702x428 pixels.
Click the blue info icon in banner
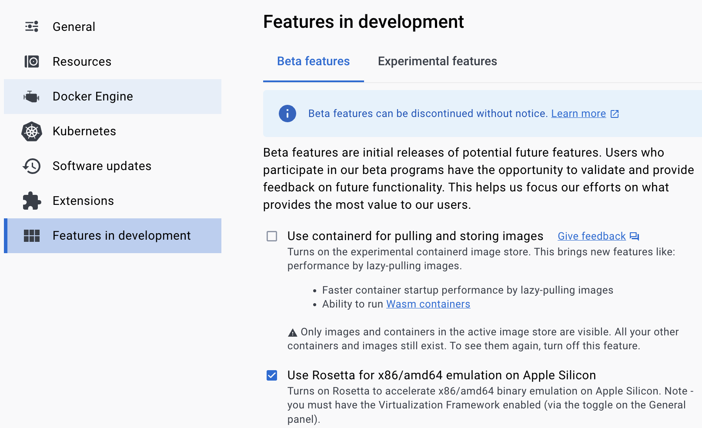(x=287, y=114)
